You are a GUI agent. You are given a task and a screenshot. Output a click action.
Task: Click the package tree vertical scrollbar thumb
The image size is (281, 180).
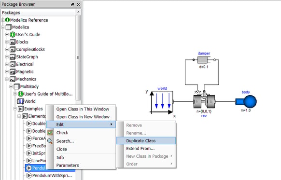click(78, 58)
